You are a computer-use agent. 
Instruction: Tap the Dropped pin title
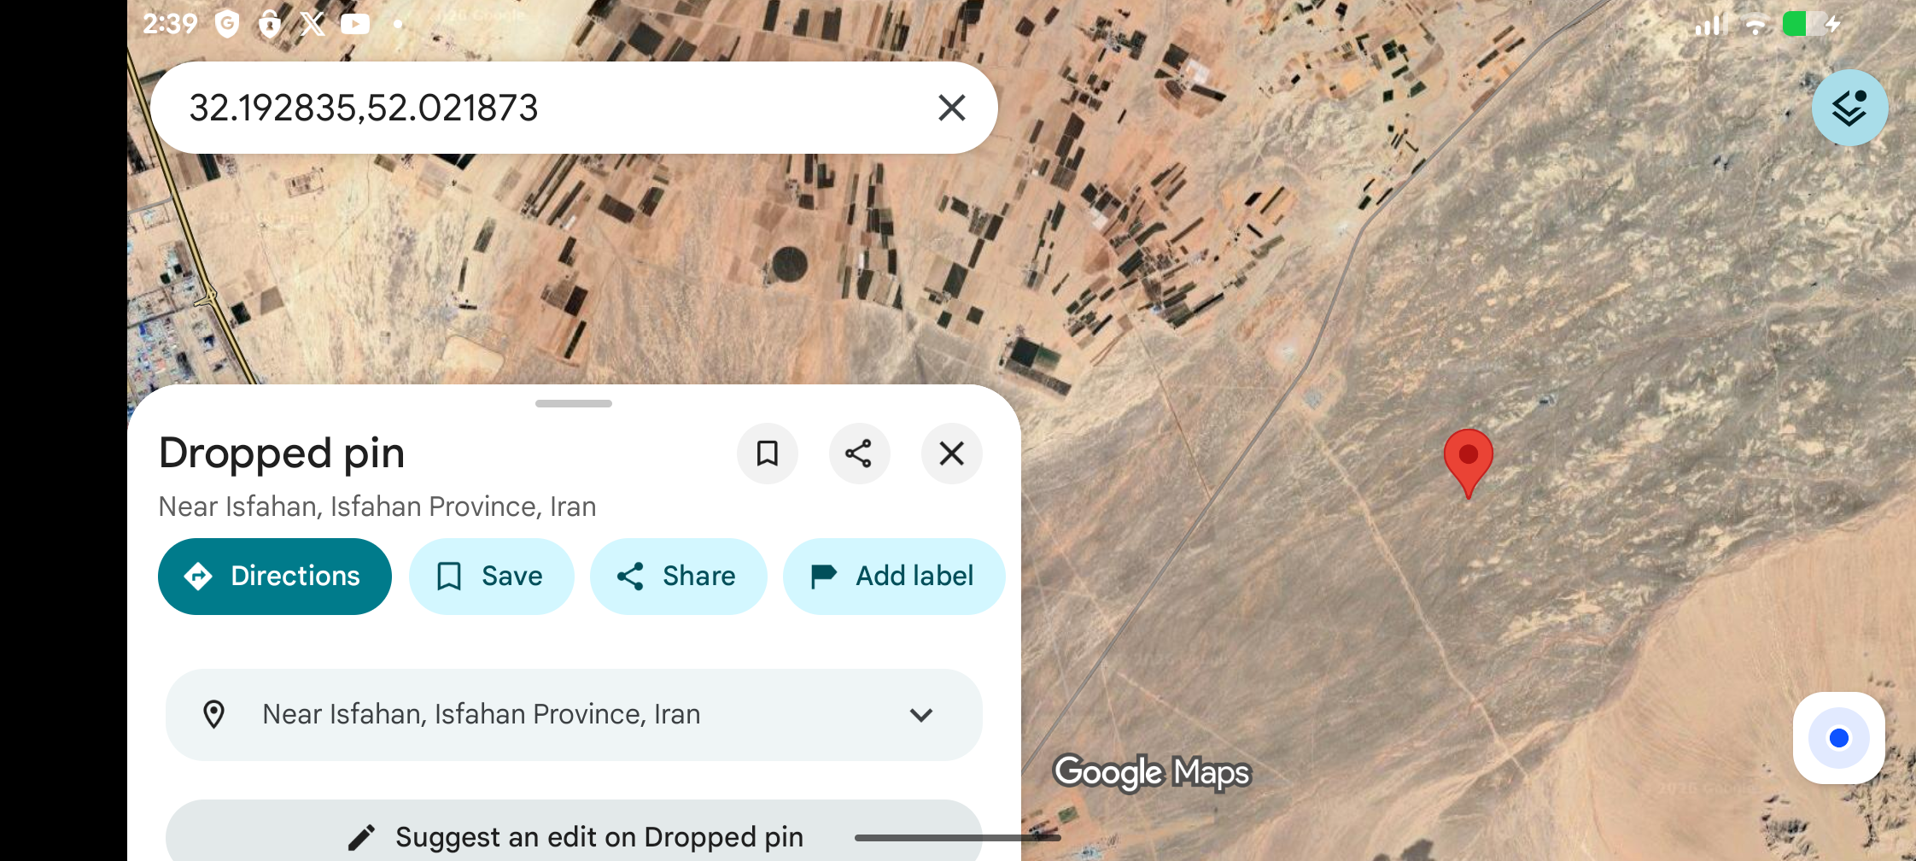pyautogui.click(x=282, y=454)
